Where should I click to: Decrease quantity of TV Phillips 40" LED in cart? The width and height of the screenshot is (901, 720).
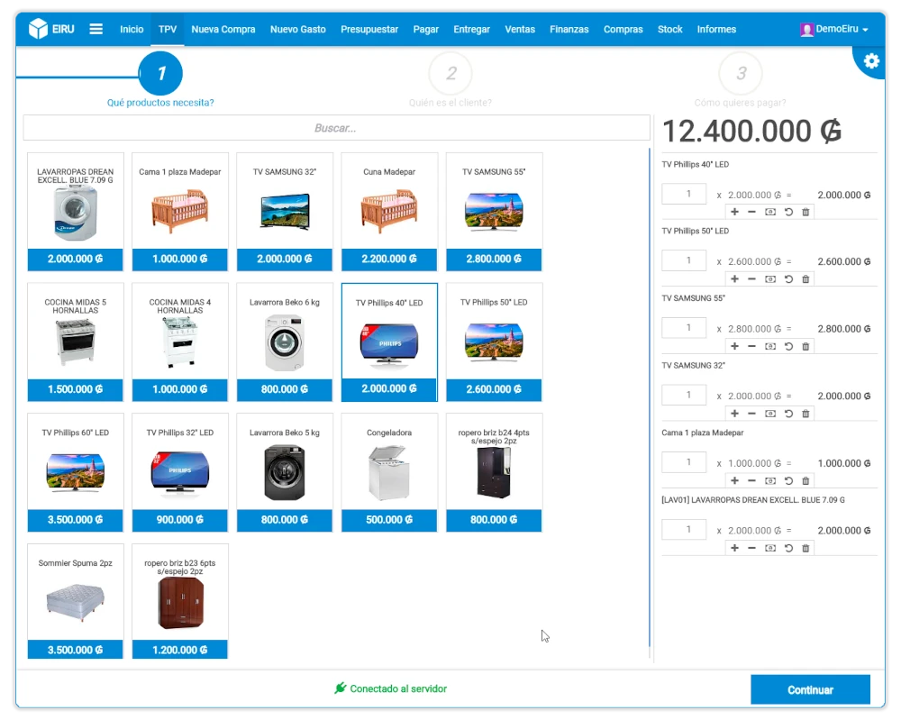coord(751,212)
